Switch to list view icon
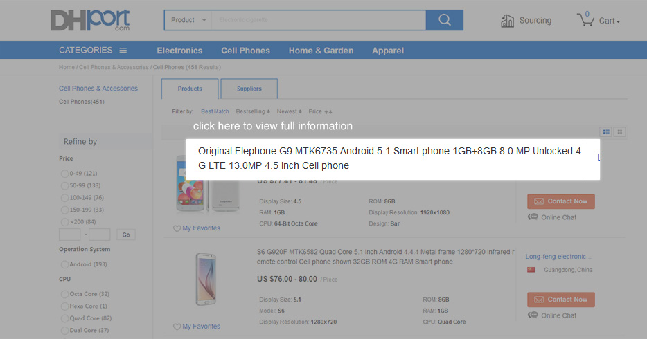The width and height of the screenshot is (647, 339). 606,132
